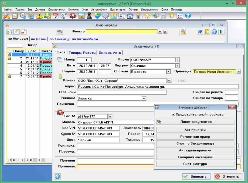Screen dimensions: 248x183
Task: Print the Счет-фактура document
Action: click(x=195, y=164)
